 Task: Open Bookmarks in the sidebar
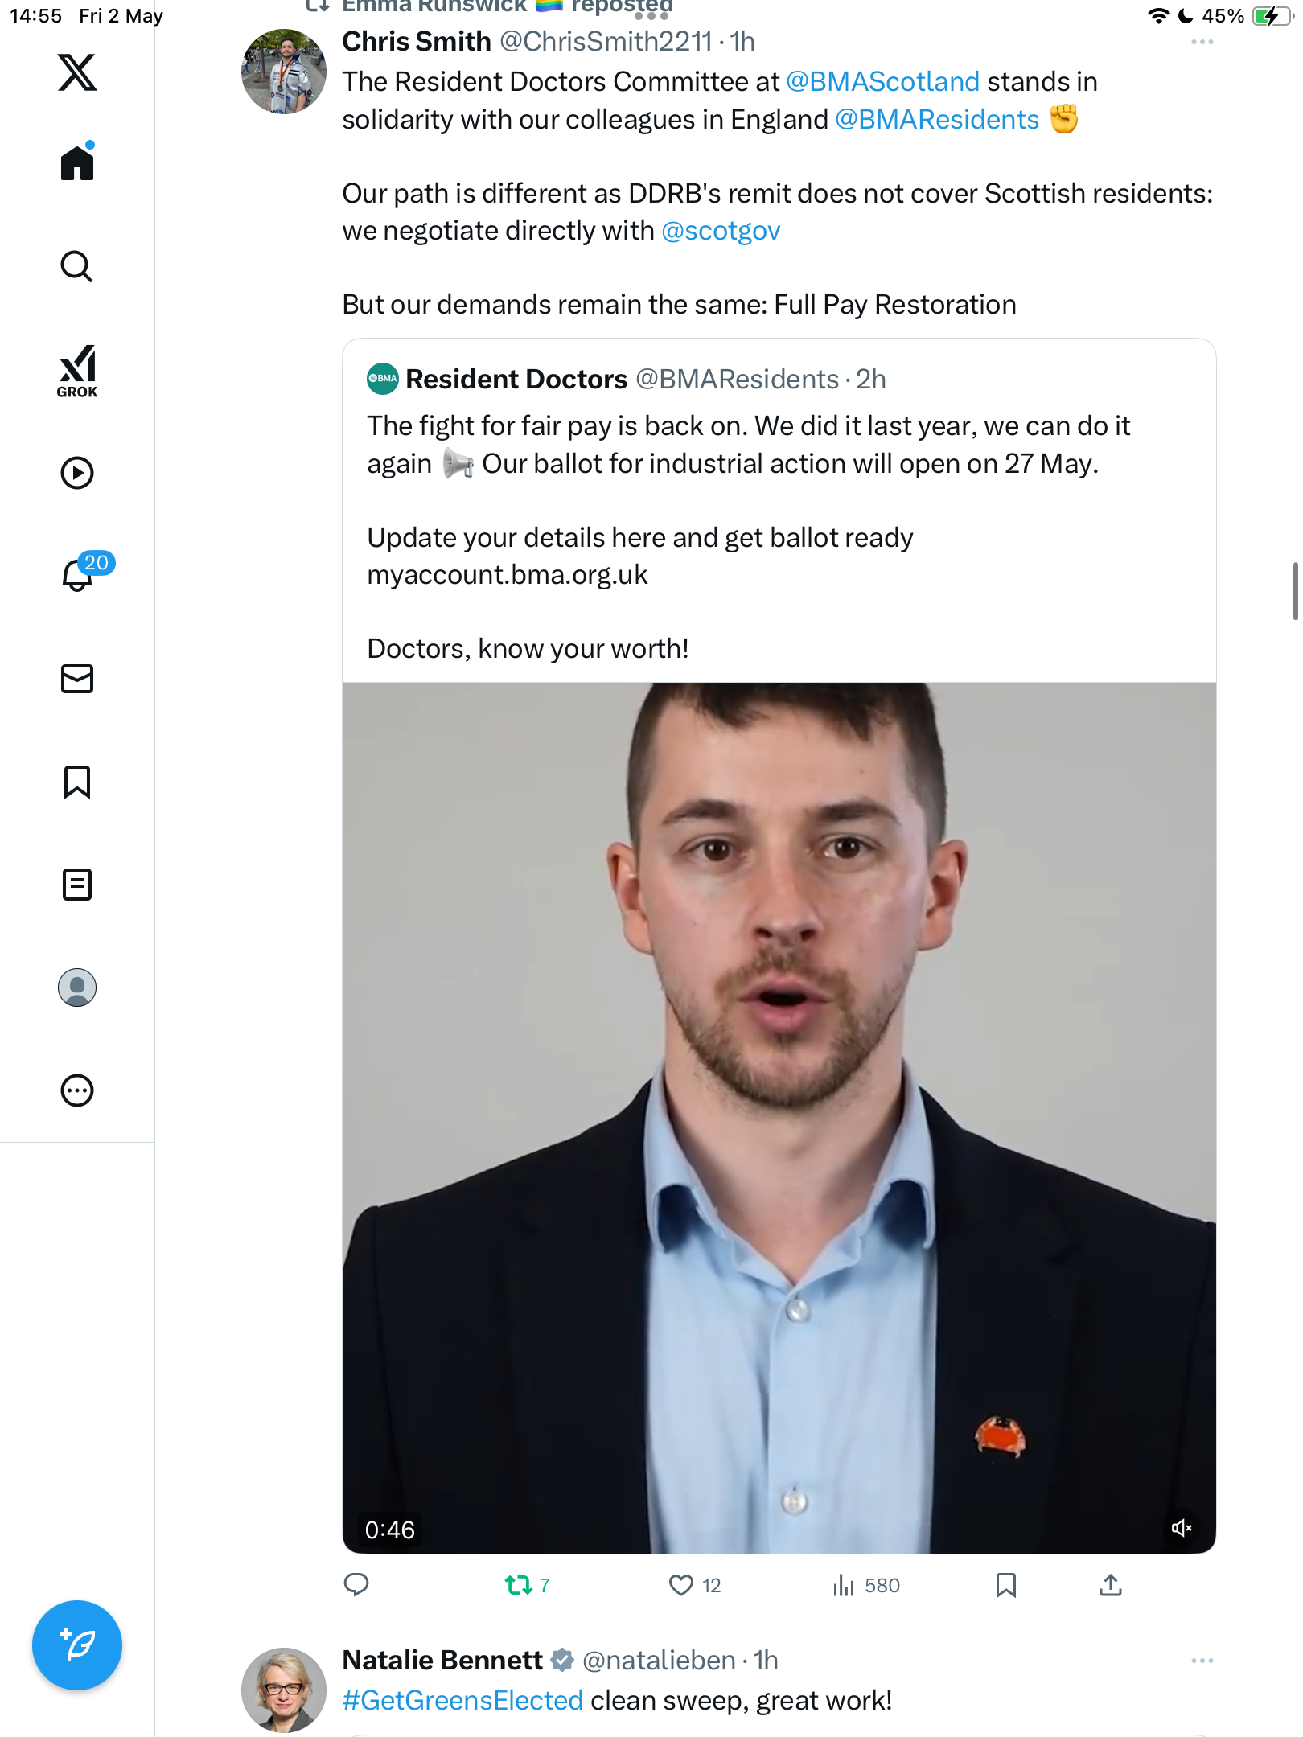click(77, 782)
